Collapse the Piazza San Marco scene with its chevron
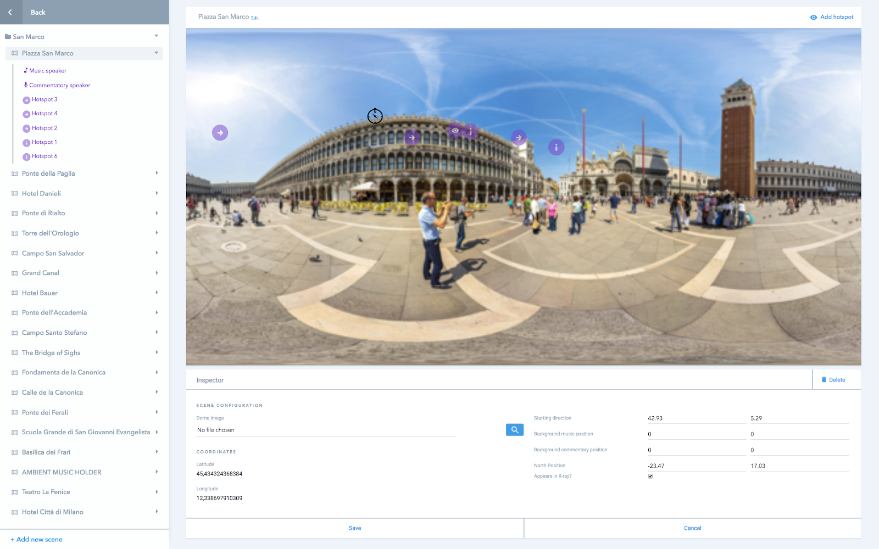 click(x=156, y=53)
